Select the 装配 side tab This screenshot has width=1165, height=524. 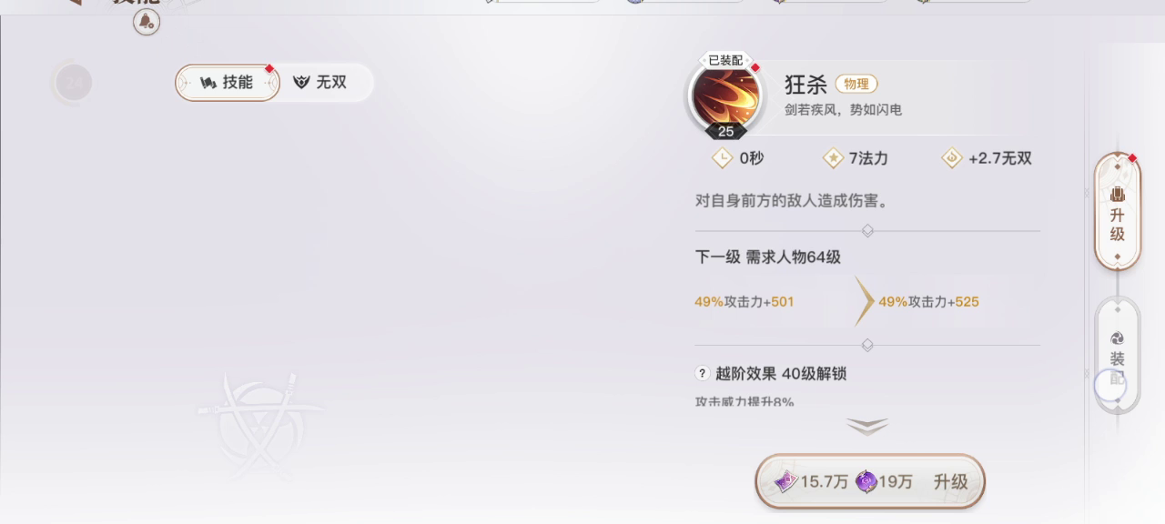(x=1118, y=357)
